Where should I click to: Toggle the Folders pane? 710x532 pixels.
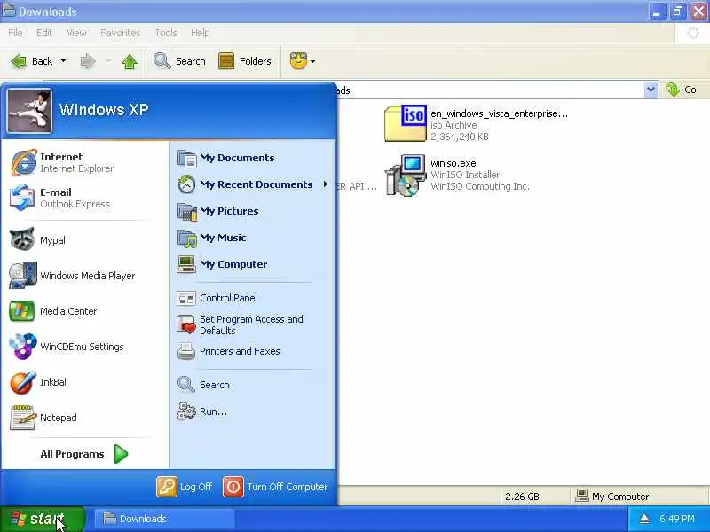tap(245, 61)
